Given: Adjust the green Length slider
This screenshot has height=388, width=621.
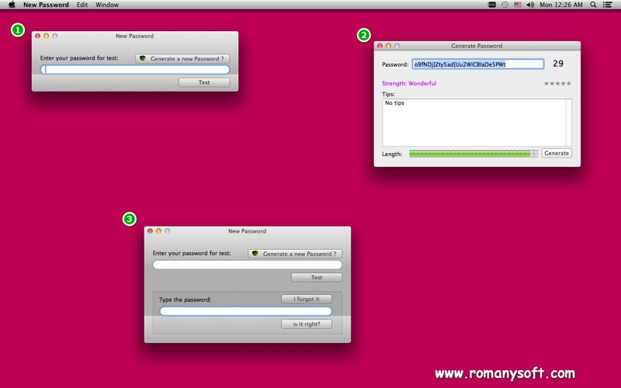Looking at the screenshot, I should [474, 154].
